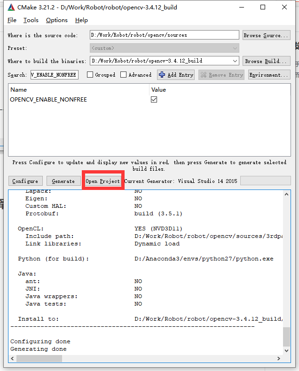
Task: Click the 'Configuring done' log line
Action: [x=40, y=341]
